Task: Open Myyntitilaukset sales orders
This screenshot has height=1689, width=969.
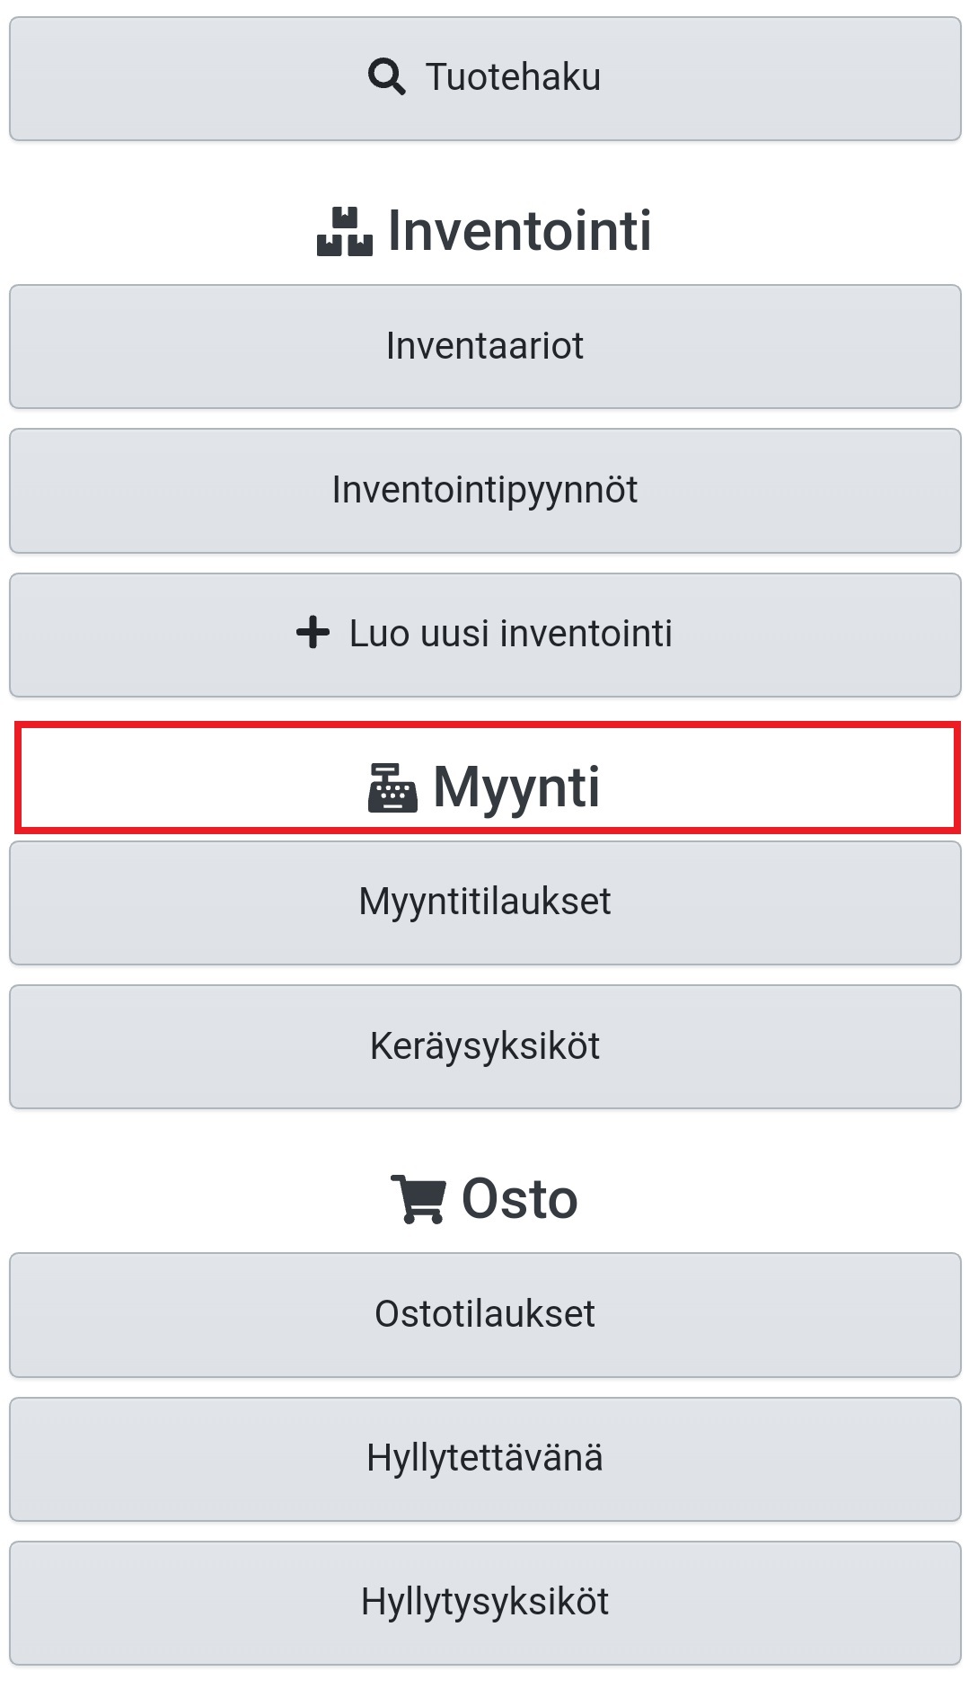Action: pyautogui.click(x=485, y=902)
